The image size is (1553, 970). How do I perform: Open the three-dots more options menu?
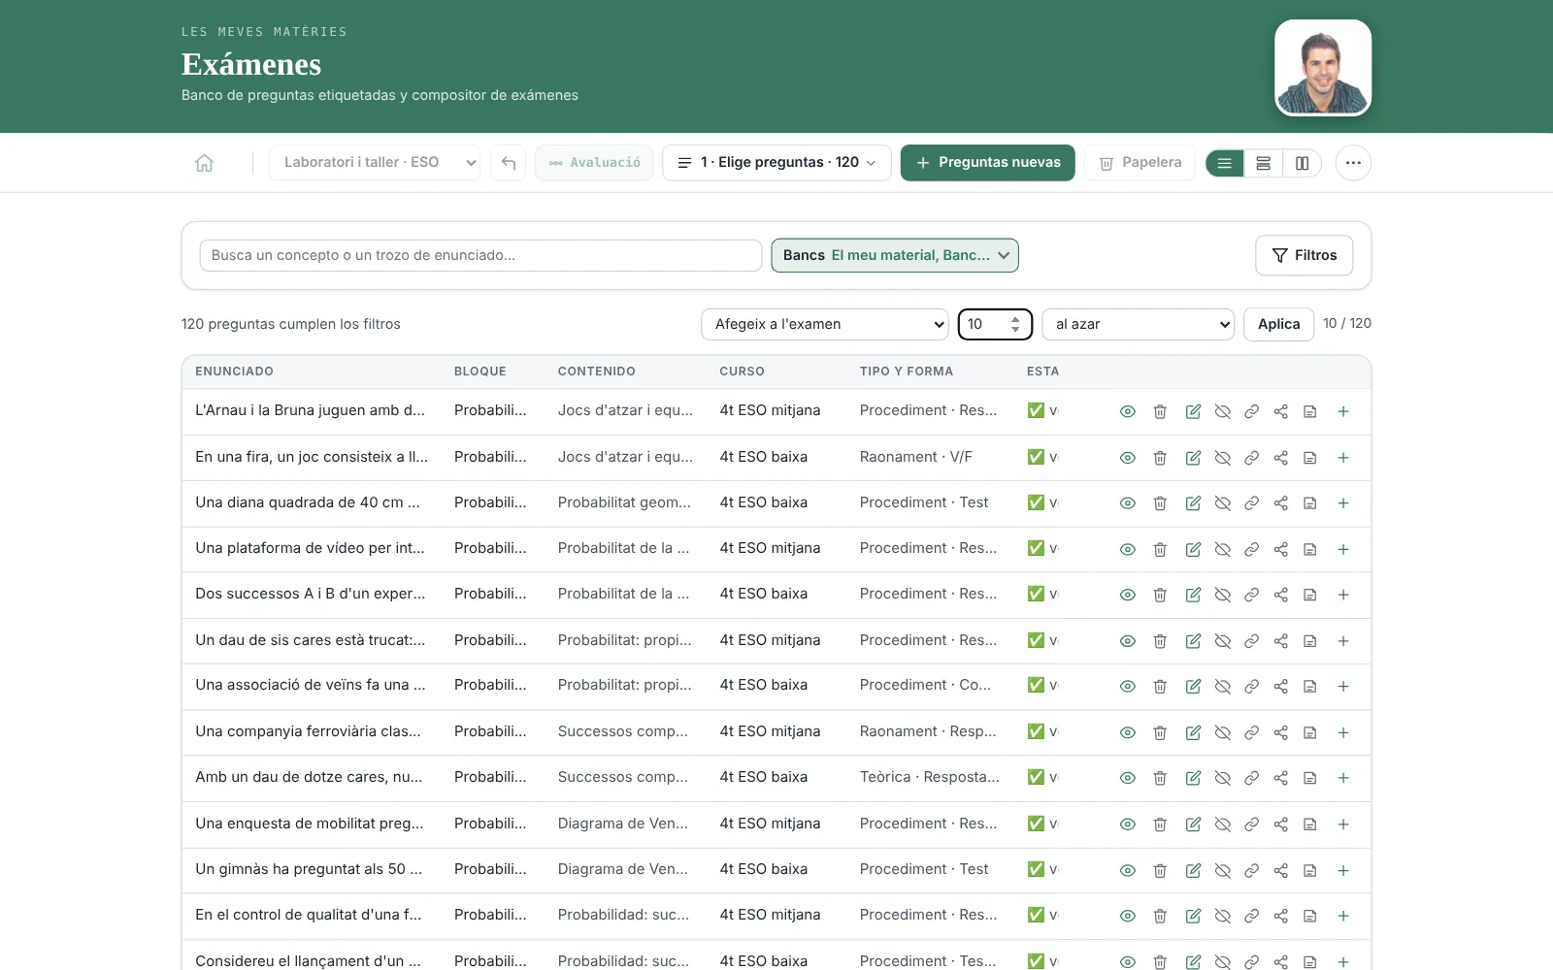[1353, 163]
